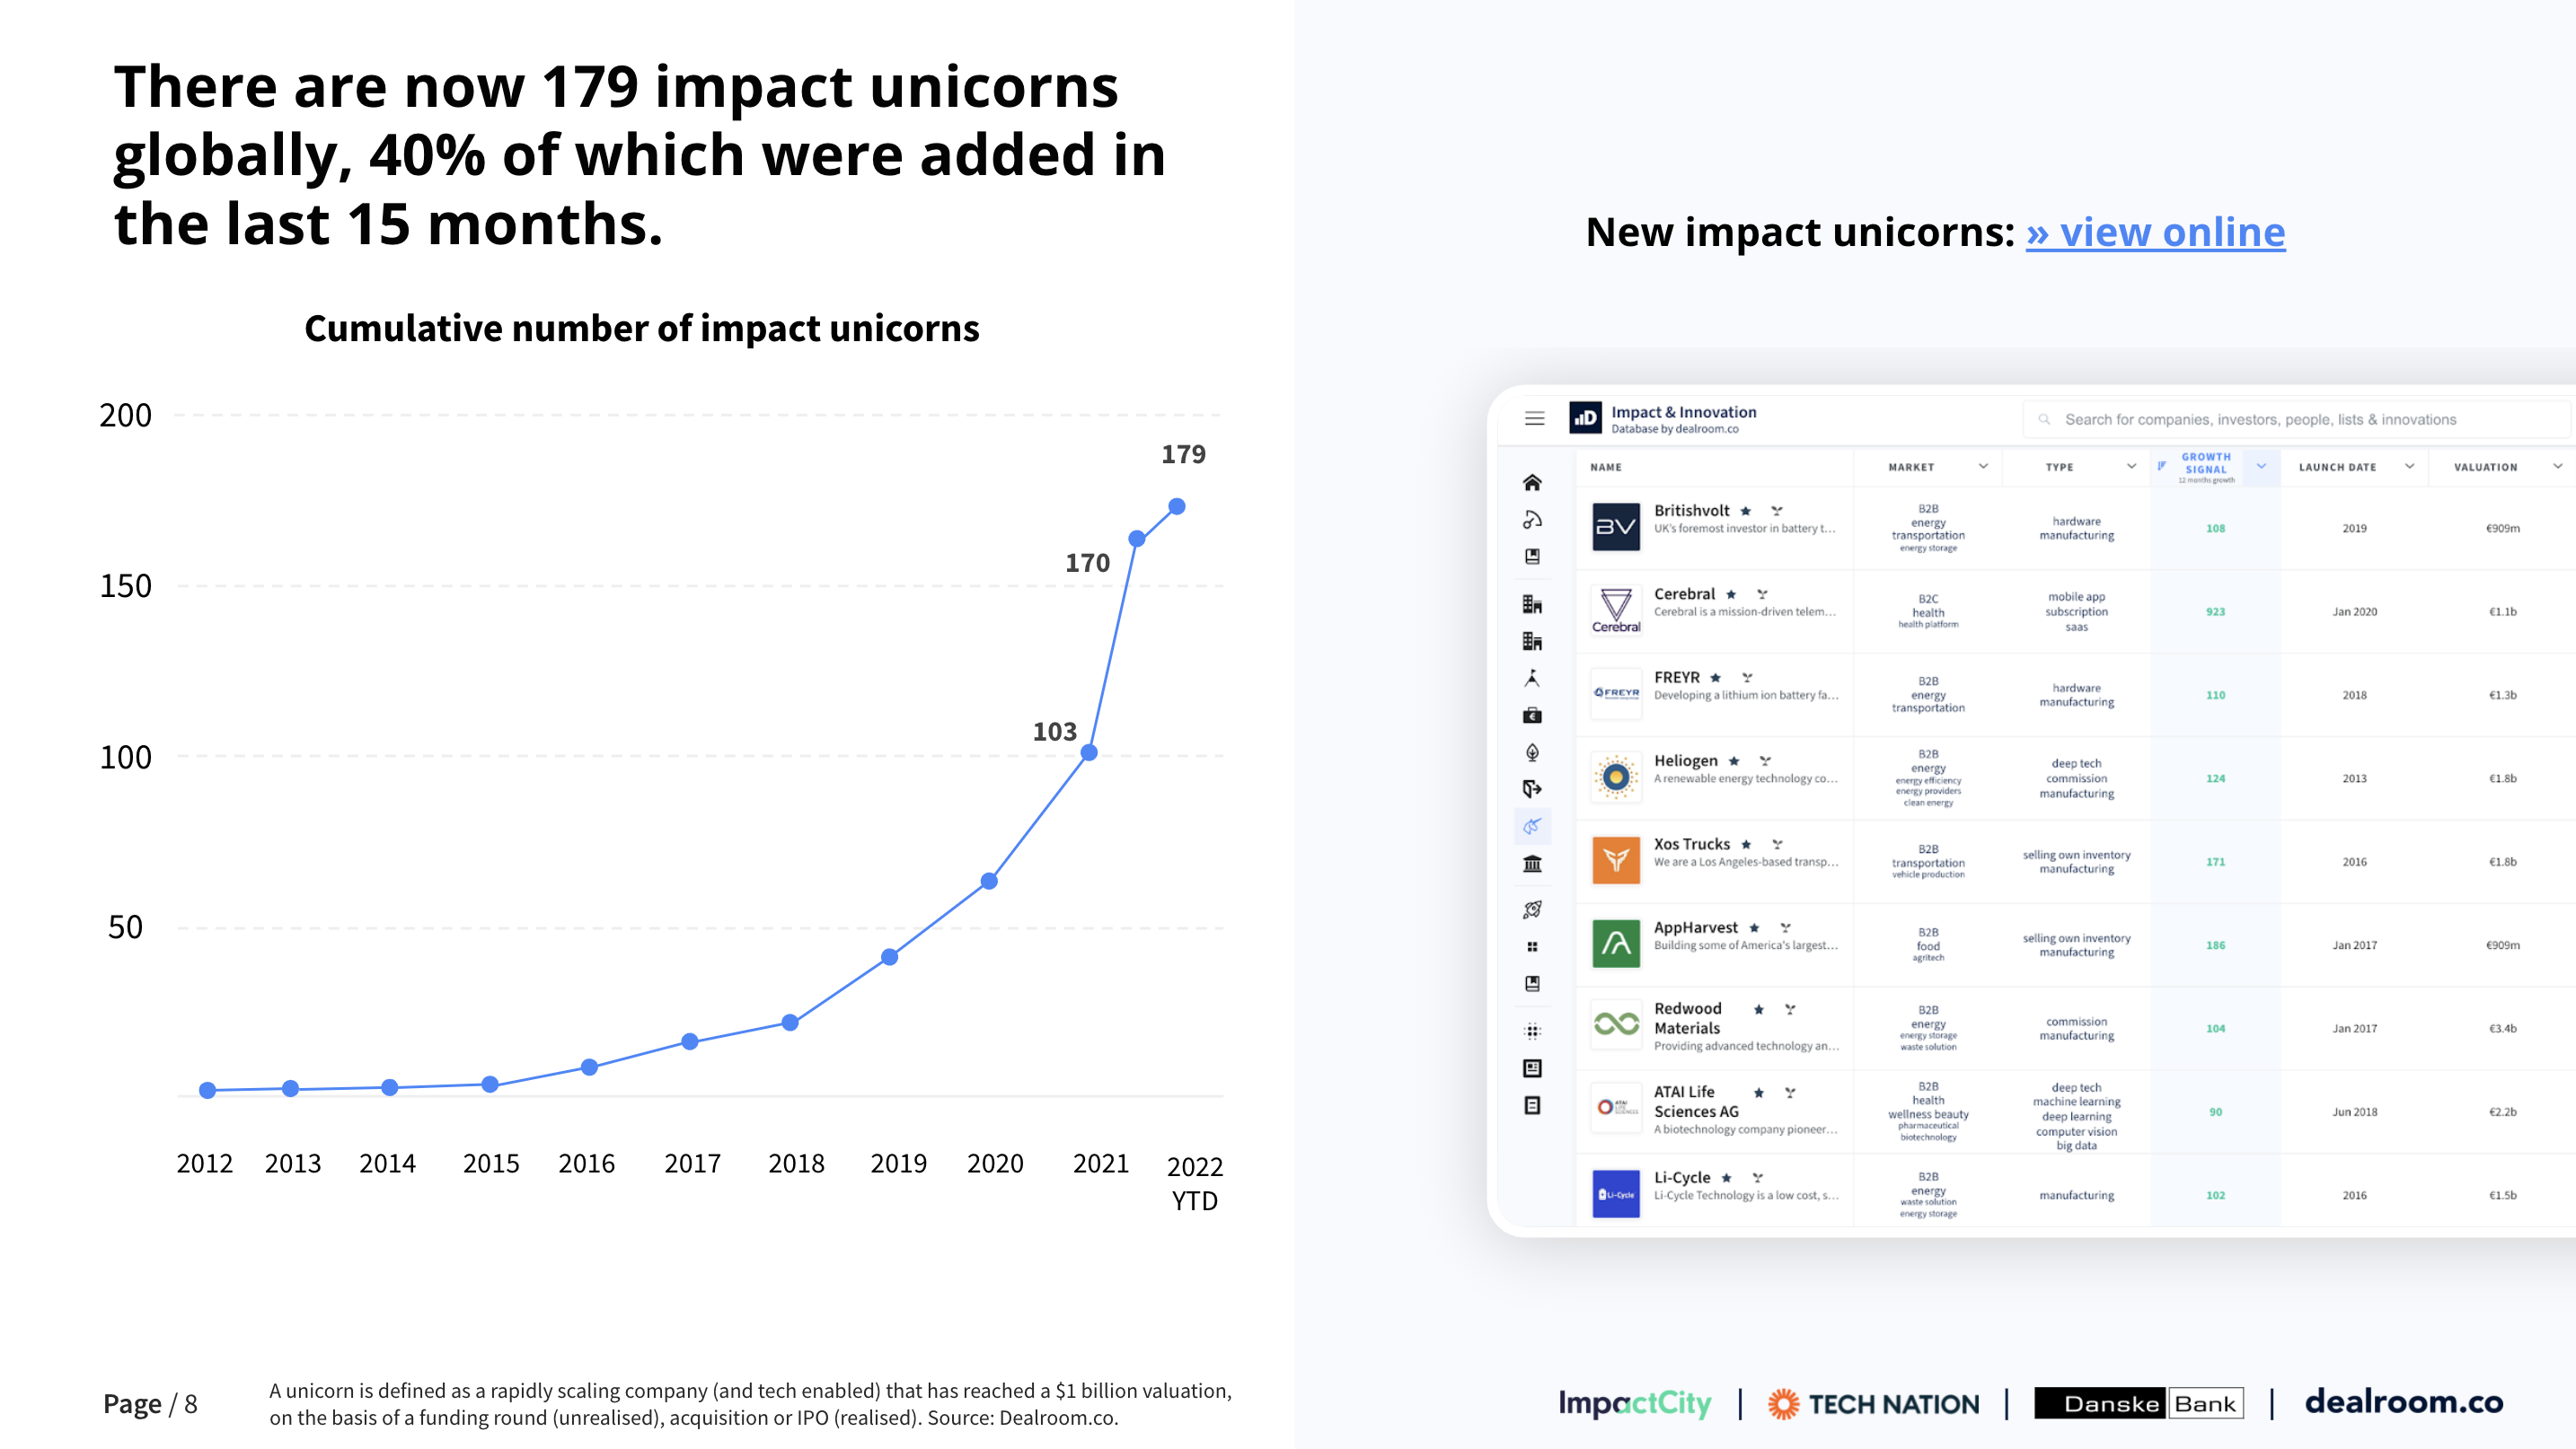
Task: Open the "» view online" link
Action: 2155,233
